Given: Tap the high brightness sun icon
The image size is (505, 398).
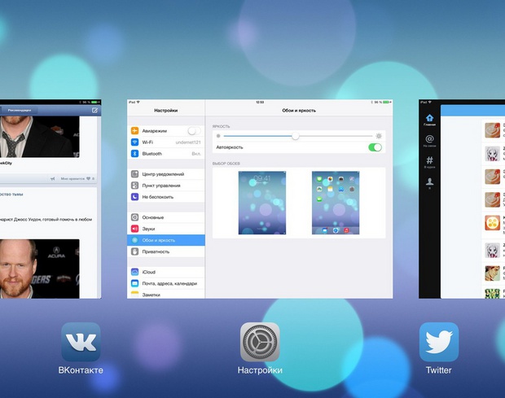Looking at the screenshot, I should [x=379, y=136].
